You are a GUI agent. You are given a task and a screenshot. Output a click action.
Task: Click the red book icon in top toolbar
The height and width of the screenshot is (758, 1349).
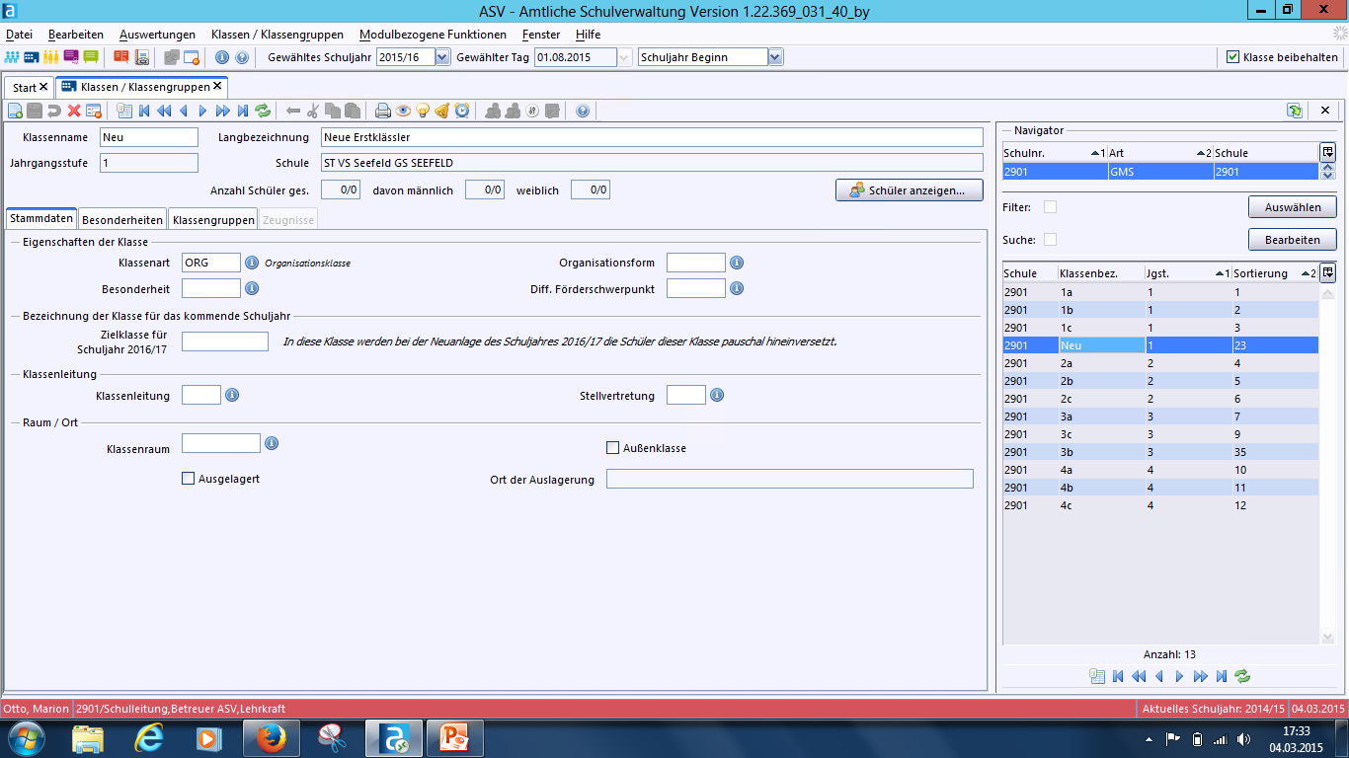[120, 57]
